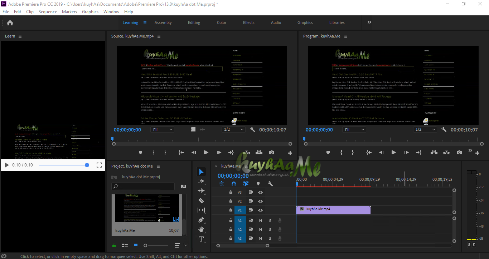Open the File menu

click(6, 12)
